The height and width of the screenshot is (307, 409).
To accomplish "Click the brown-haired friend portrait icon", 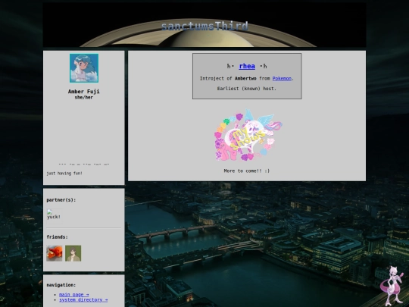I will (73, 253).
